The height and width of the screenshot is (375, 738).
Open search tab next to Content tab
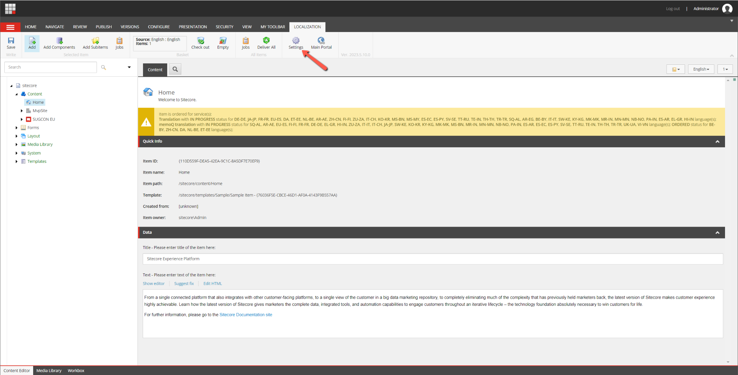(175, 69)
